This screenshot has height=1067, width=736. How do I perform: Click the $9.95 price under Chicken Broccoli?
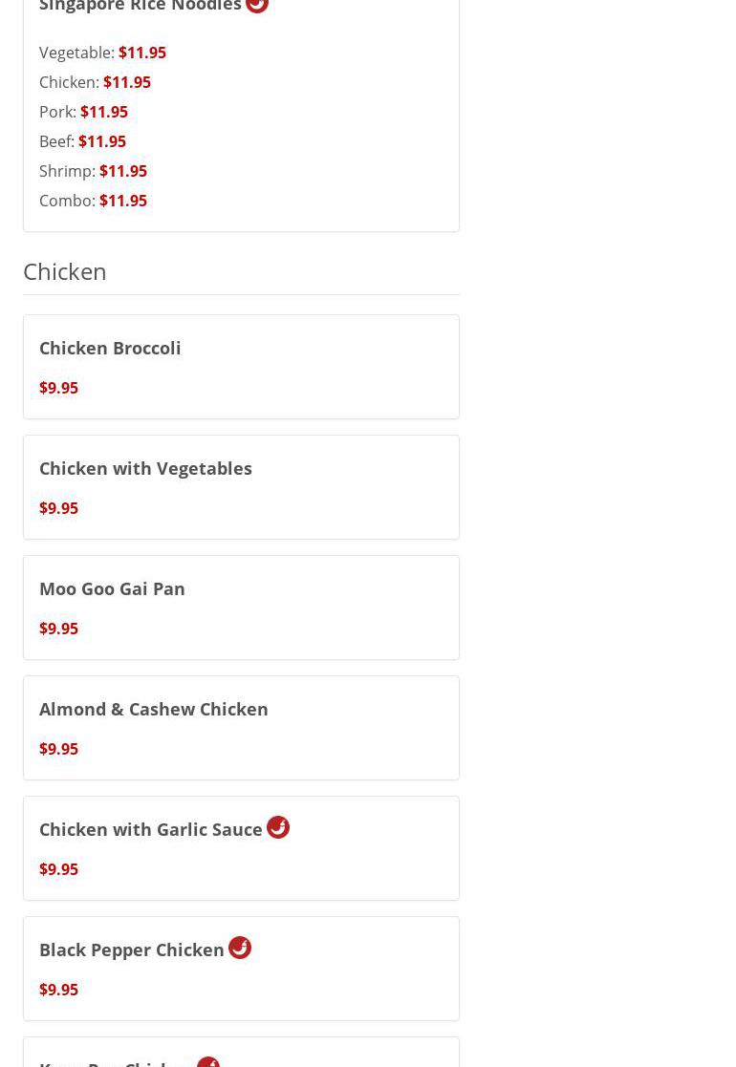58,388
